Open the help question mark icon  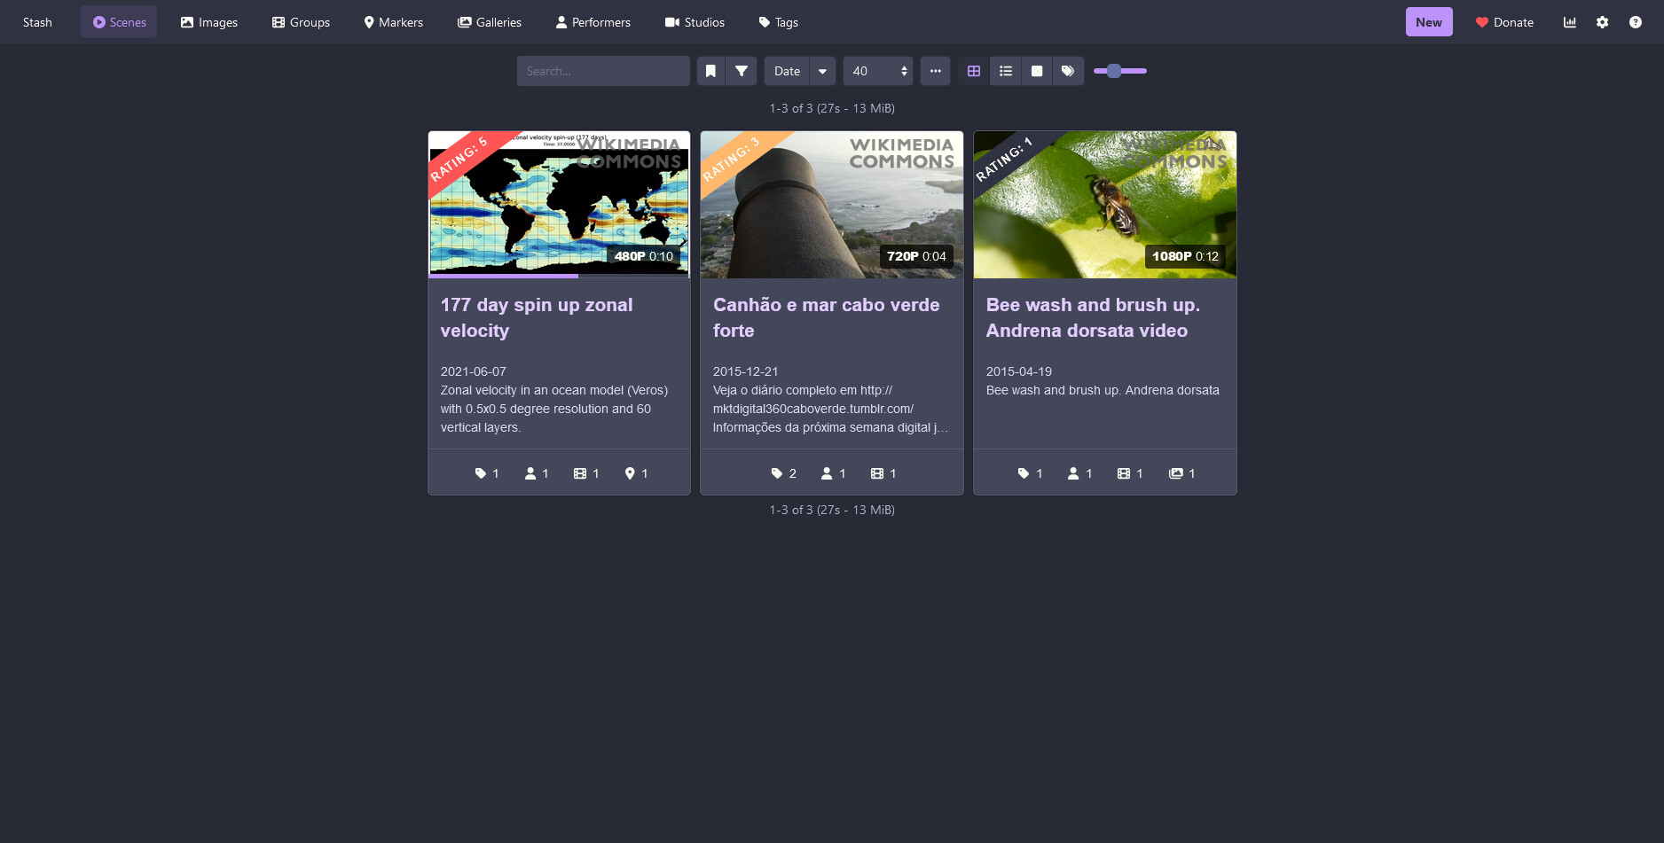click(x=1635, y=22)
